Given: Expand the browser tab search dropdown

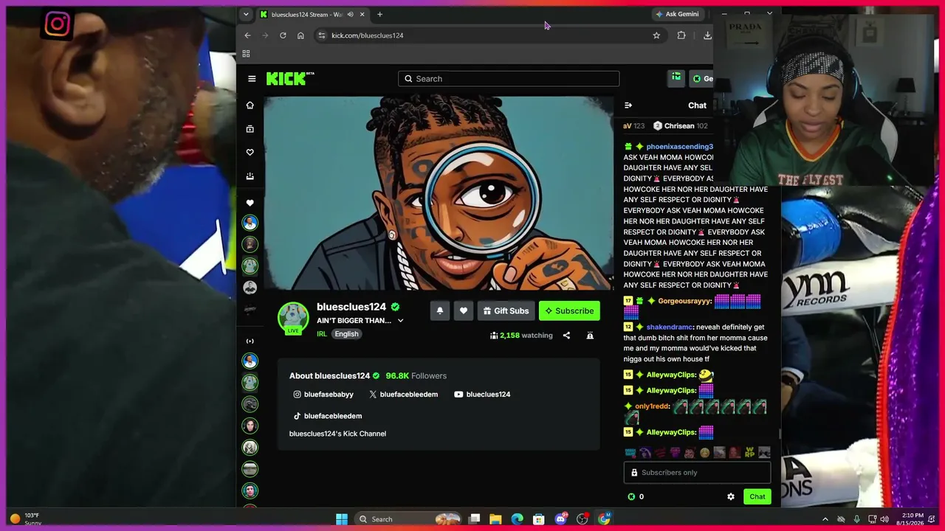Looking at the screenshot, I should coord(246,15).
